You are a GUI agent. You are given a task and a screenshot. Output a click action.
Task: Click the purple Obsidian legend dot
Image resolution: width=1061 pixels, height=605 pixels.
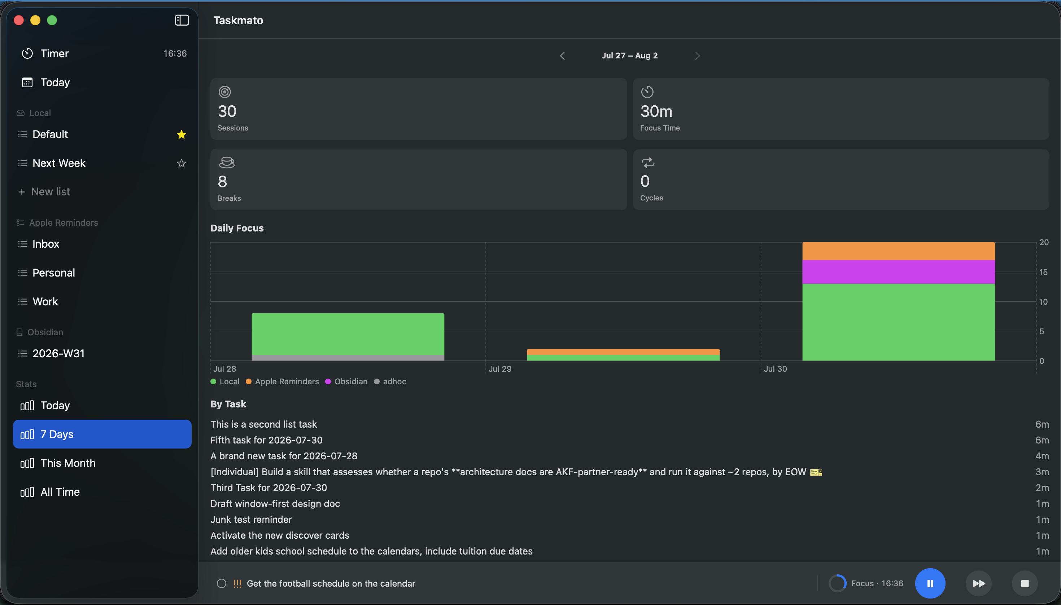point(328,381)
